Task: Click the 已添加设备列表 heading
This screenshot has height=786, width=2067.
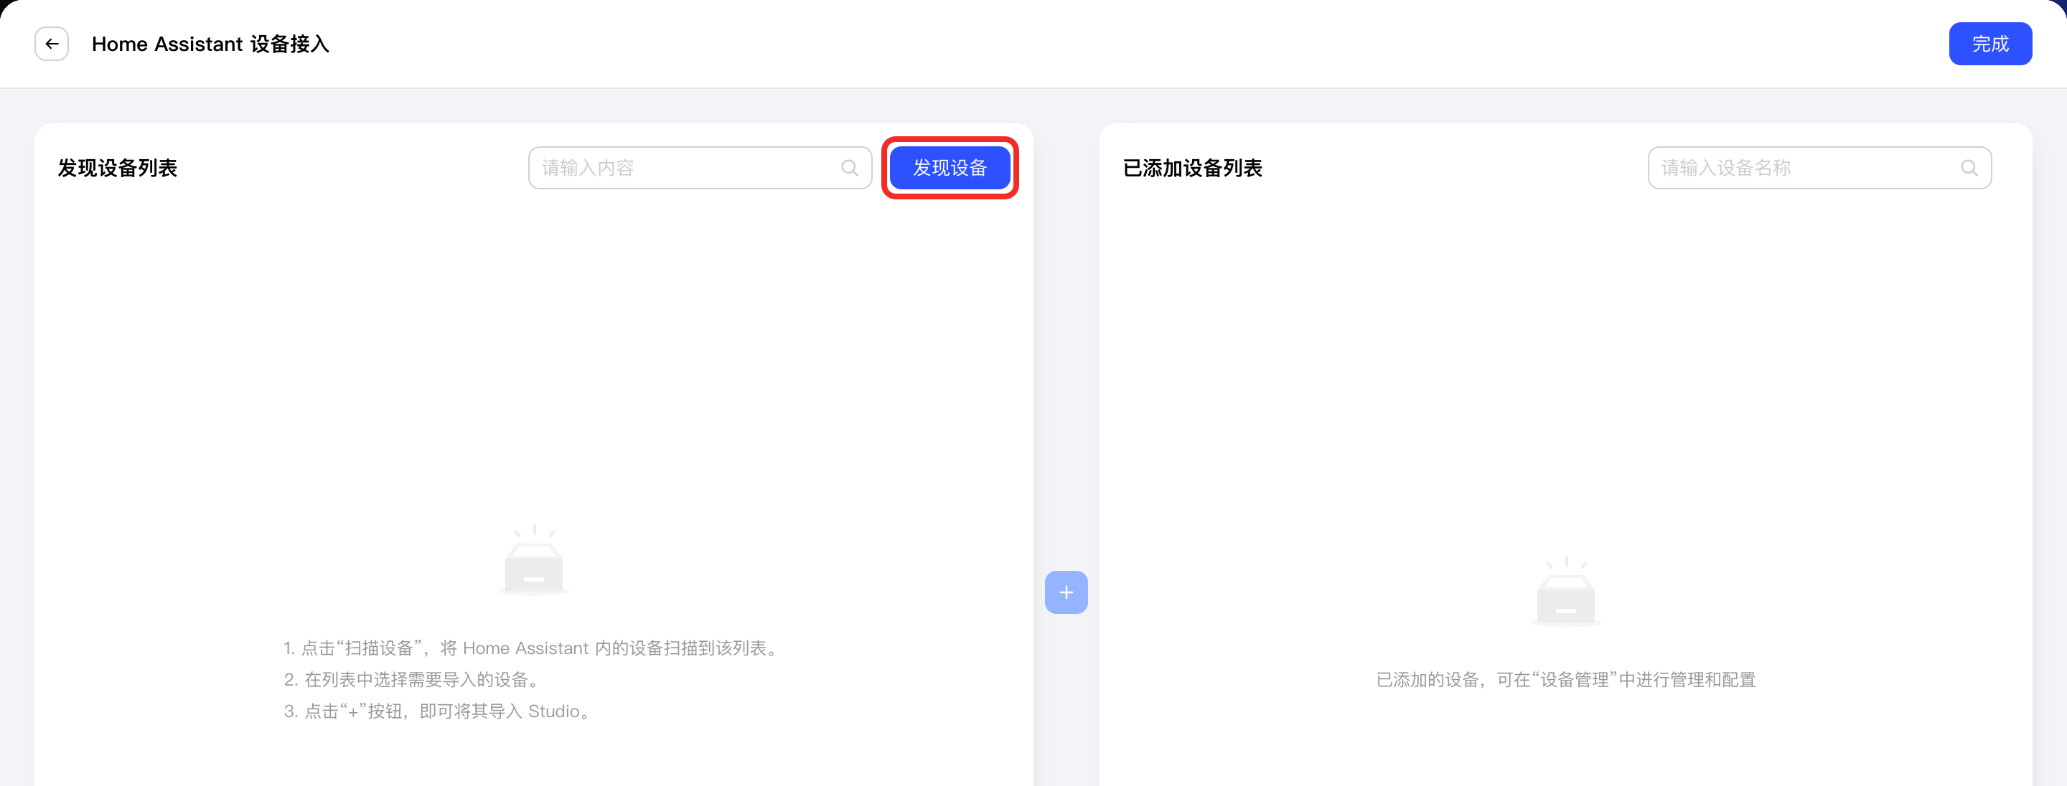Action: [1192, 168]
